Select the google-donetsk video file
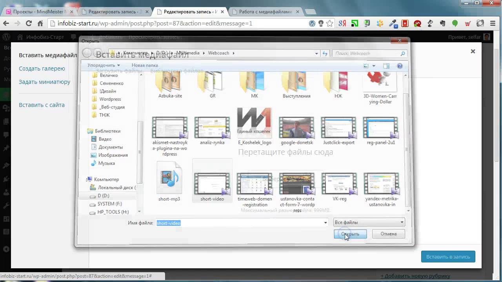This screenshot has width=502, height=282. [x=296, y=131]
